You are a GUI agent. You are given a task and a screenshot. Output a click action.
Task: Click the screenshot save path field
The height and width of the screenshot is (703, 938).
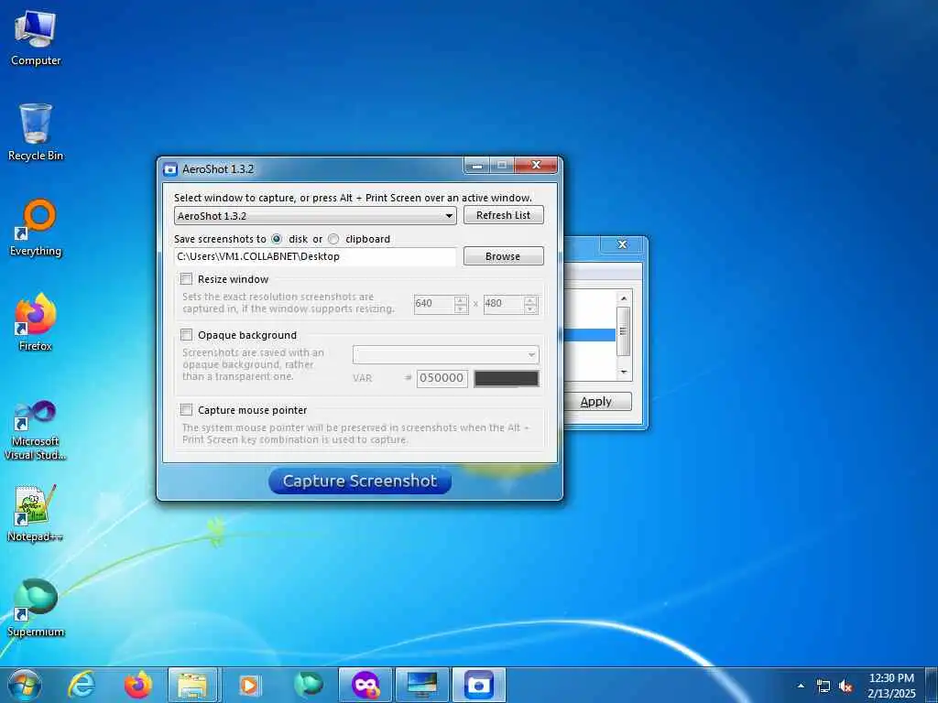315,256
